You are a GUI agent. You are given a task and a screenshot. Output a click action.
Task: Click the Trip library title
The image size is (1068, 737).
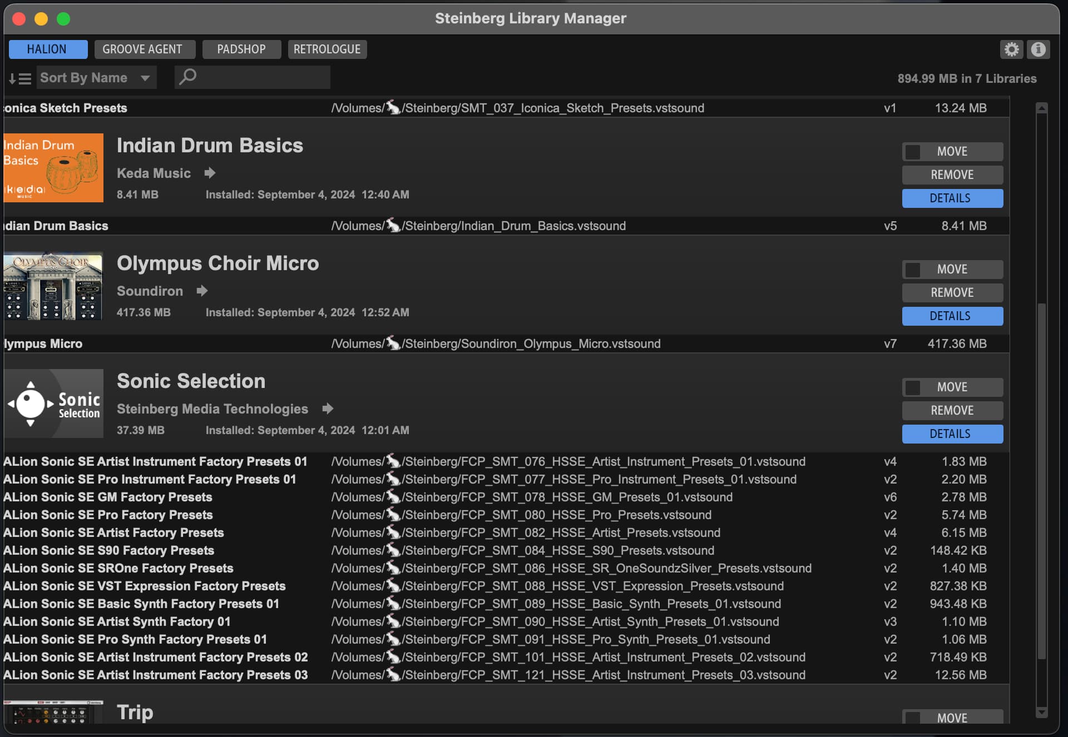[135, 712]
